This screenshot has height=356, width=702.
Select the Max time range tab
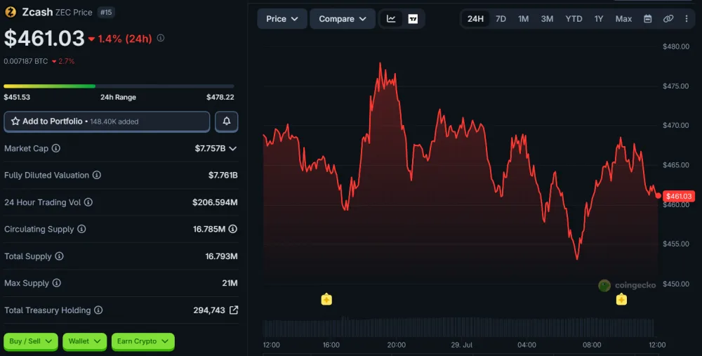tap(623, 19)
